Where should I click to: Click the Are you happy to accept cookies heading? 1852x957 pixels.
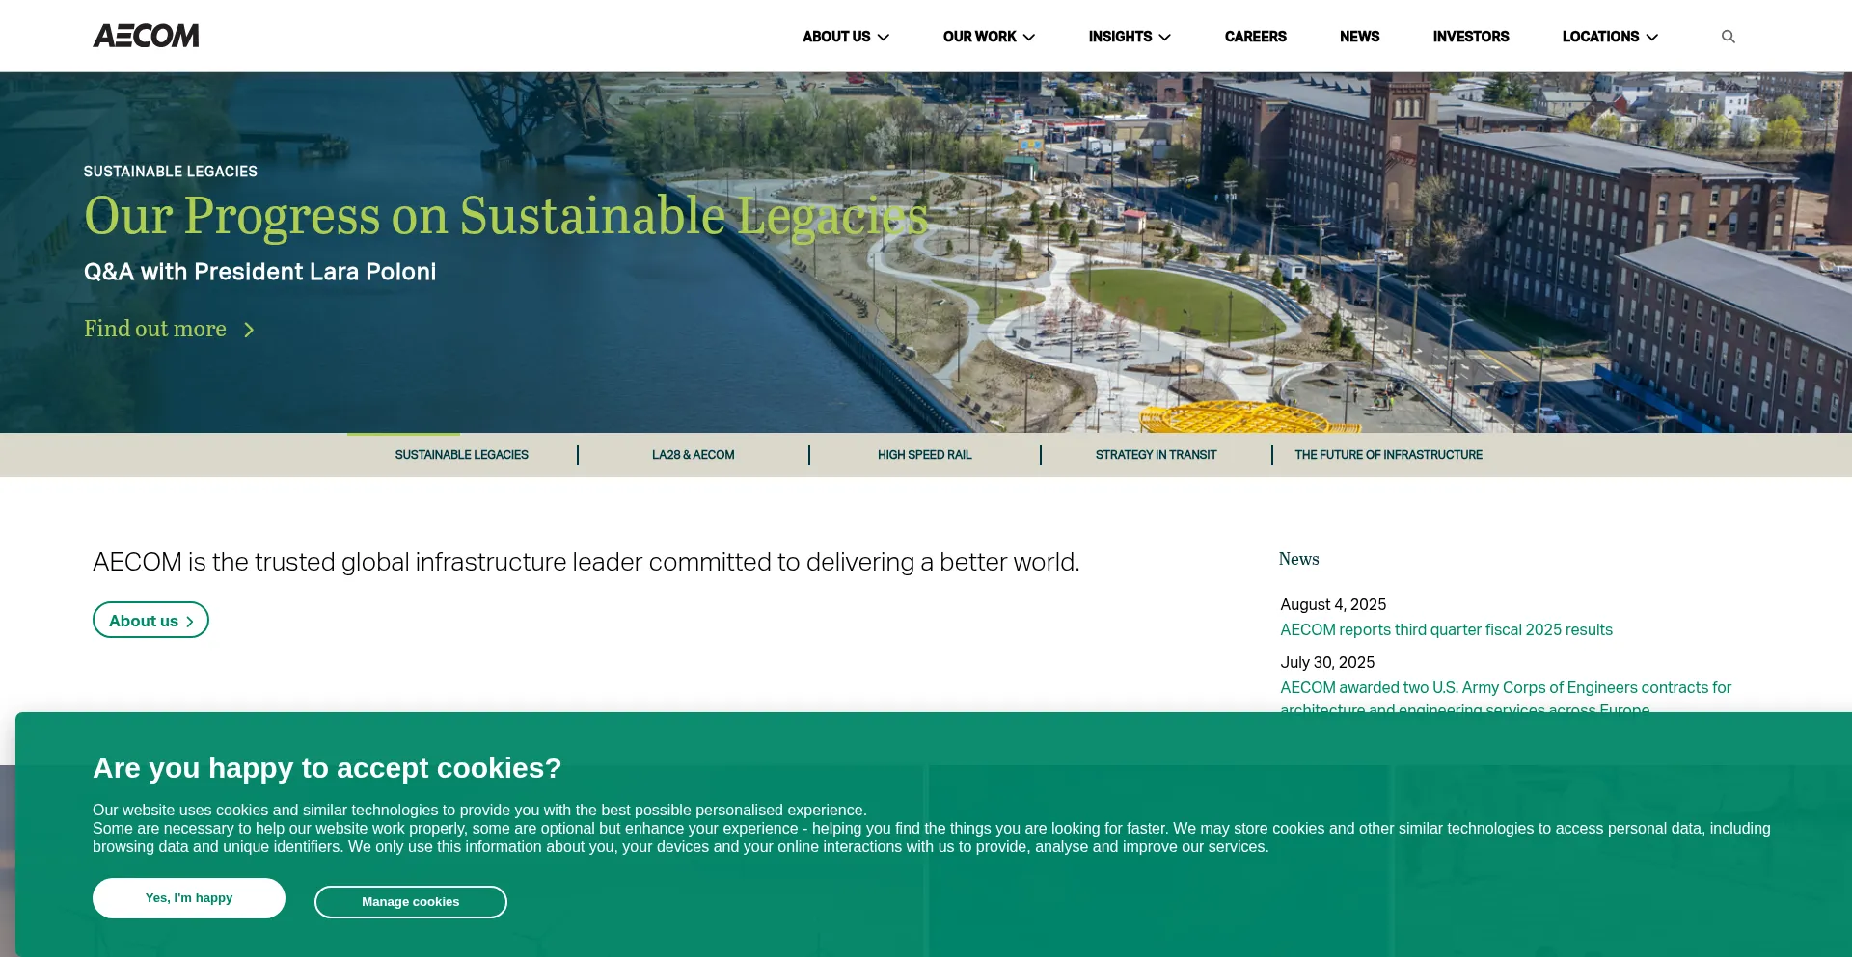pos(327,768)
